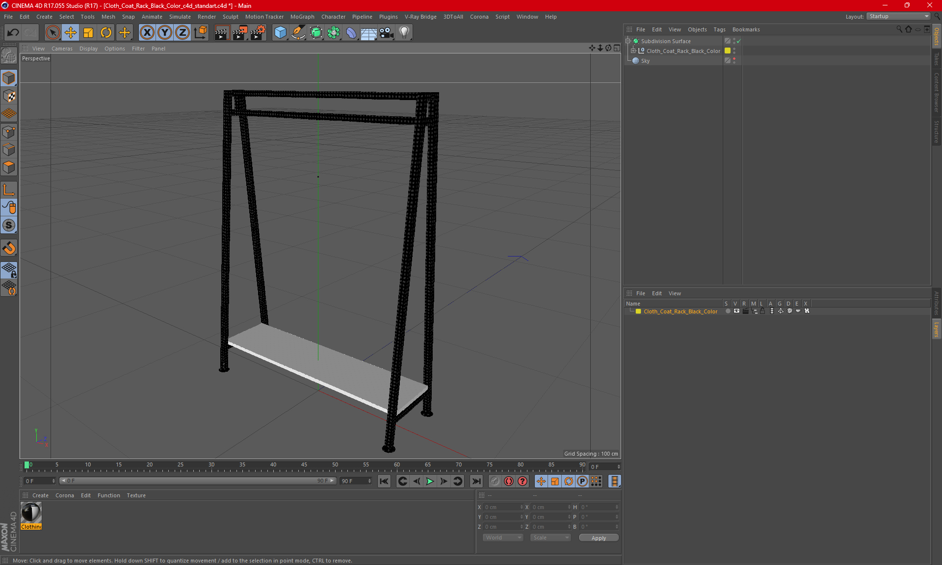The height and width of the screenshot is (565, 942).
Task: Open the MoGraph array generator icon
Action: click(x=334, y=33)
